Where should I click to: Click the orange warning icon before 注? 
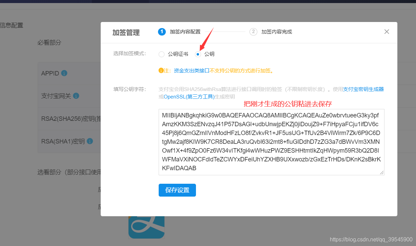pos(161,71)
